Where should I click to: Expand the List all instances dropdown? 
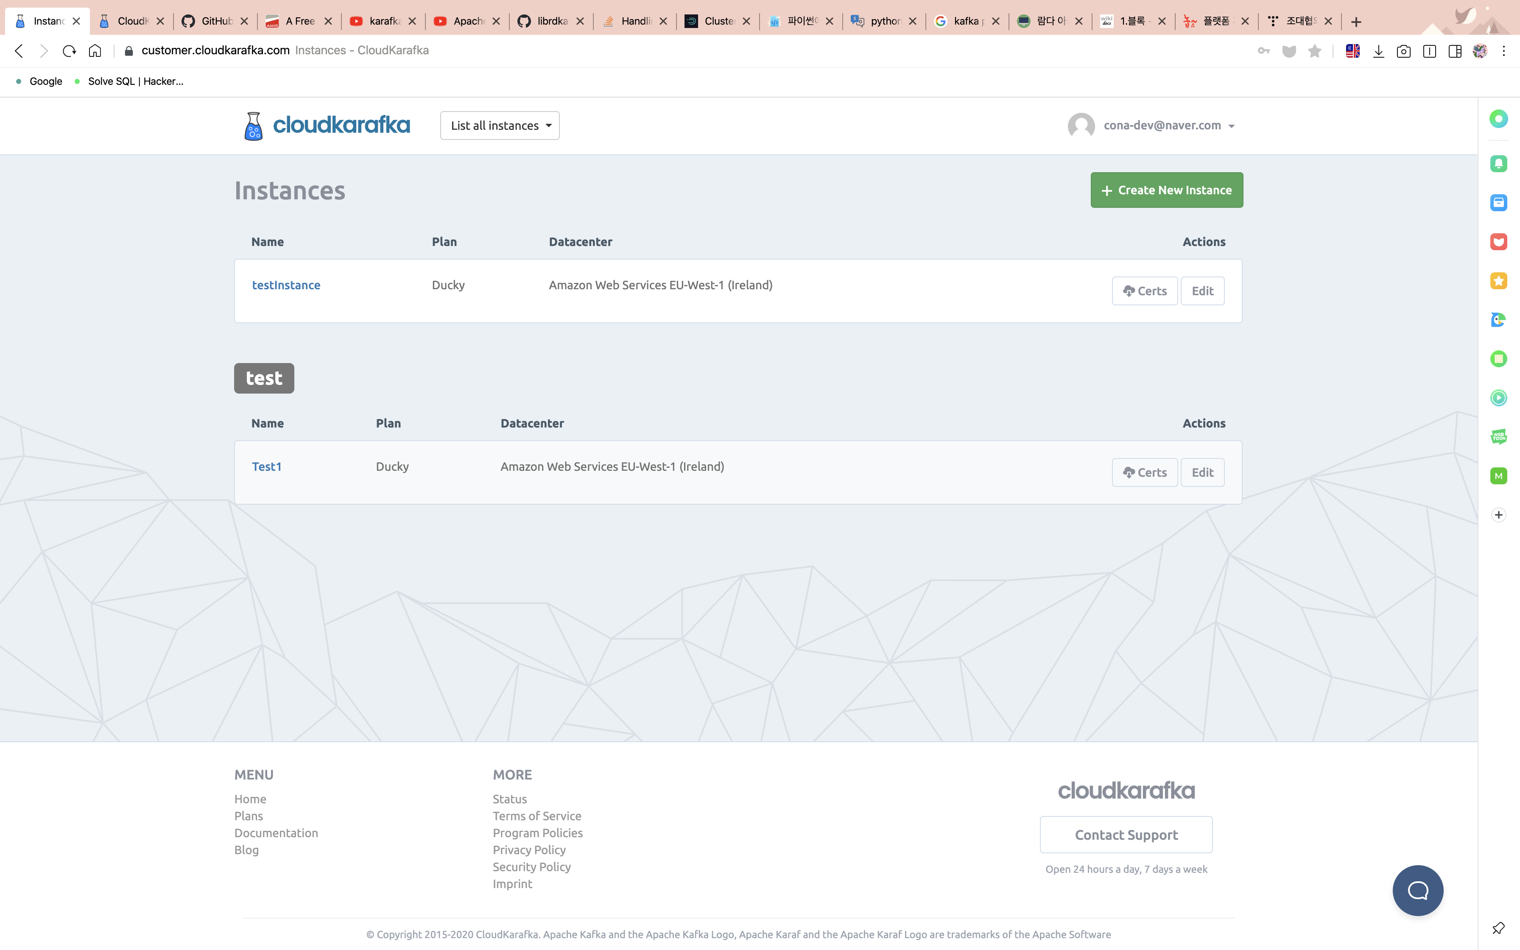coord(500,126)
